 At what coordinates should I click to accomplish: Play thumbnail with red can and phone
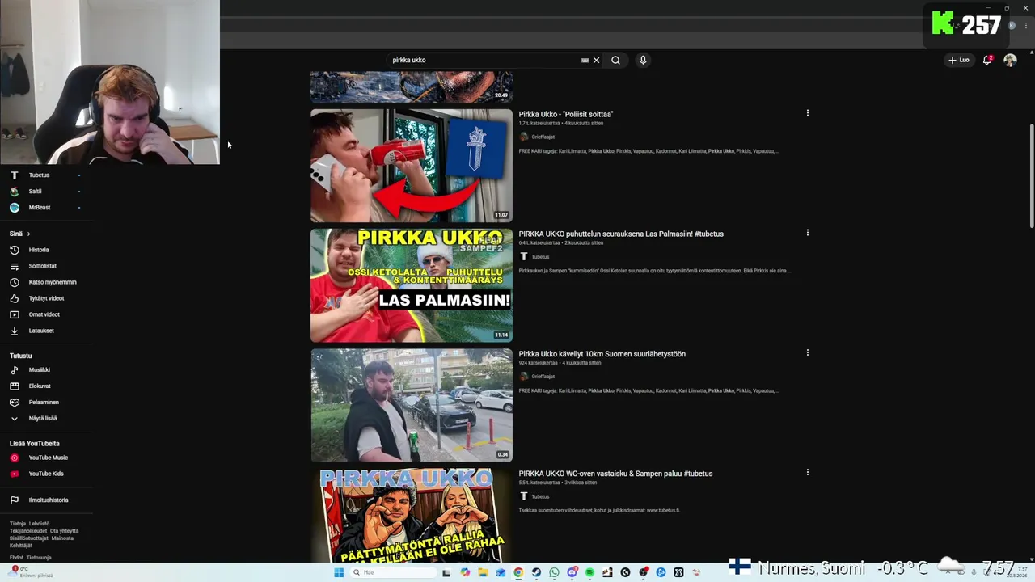[x=412, y=166]
